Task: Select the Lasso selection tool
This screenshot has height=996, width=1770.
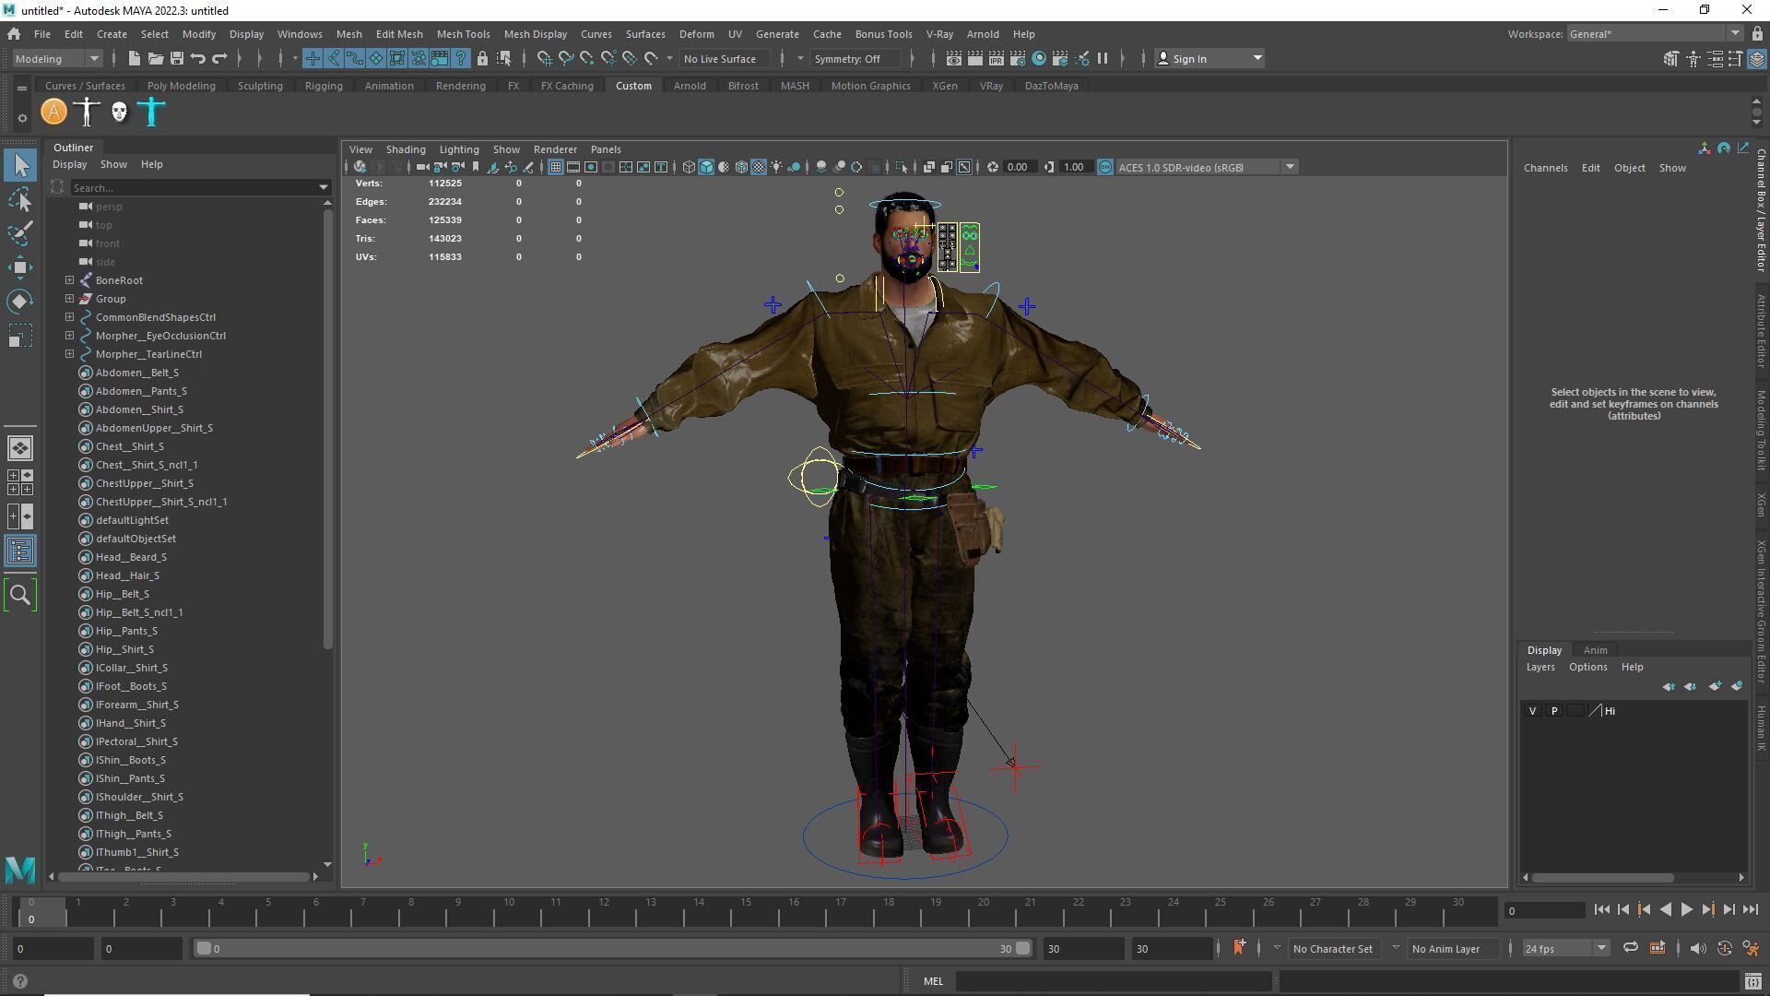Action: (20, 199)
